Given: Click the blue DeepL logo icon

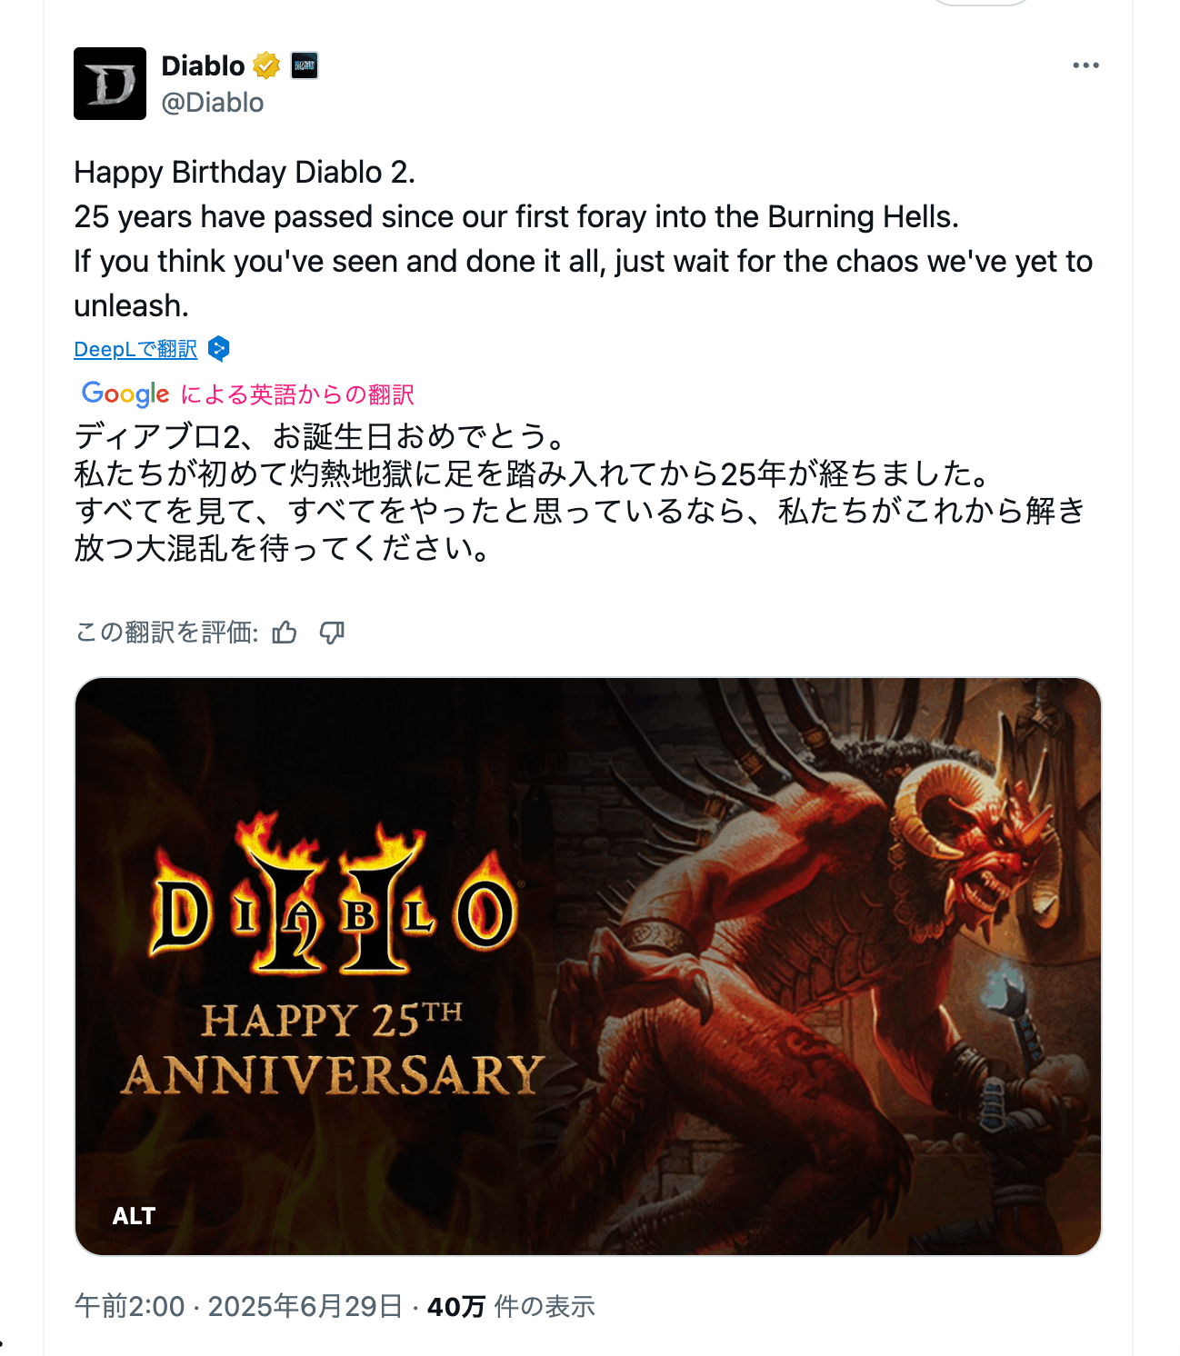Looking at the screenshot, I should 218,349.
